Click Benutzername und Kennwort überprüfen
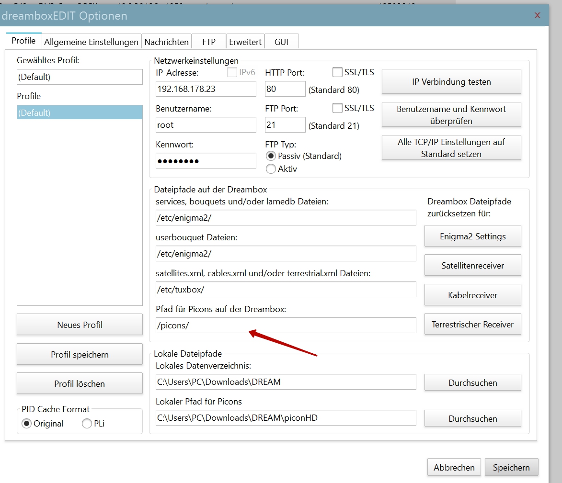 point(451,115)
